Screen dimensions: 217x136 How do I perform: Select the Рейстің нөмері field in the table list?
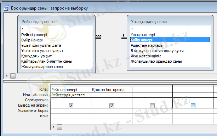56,35
